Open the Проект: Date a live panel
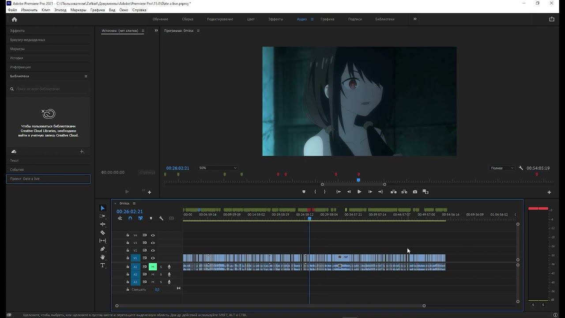Screen dimensions: 565x318 click(x=48, y=179)
